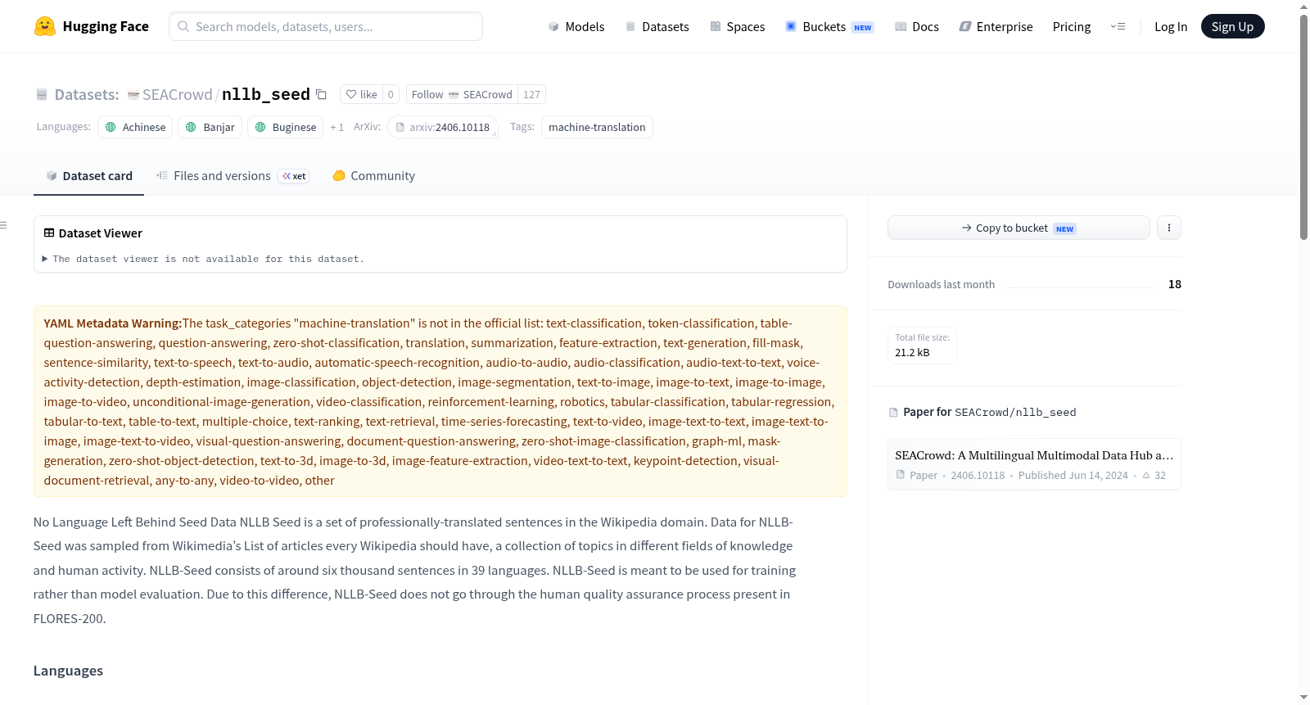1310x705 pixels.
Task: Click the YAML Metadata Warning label
Action: pyautogui.click(x=113, y=323)
